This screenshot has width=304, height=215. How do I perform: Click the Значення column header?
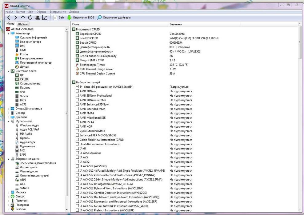[x=205, y=24]
